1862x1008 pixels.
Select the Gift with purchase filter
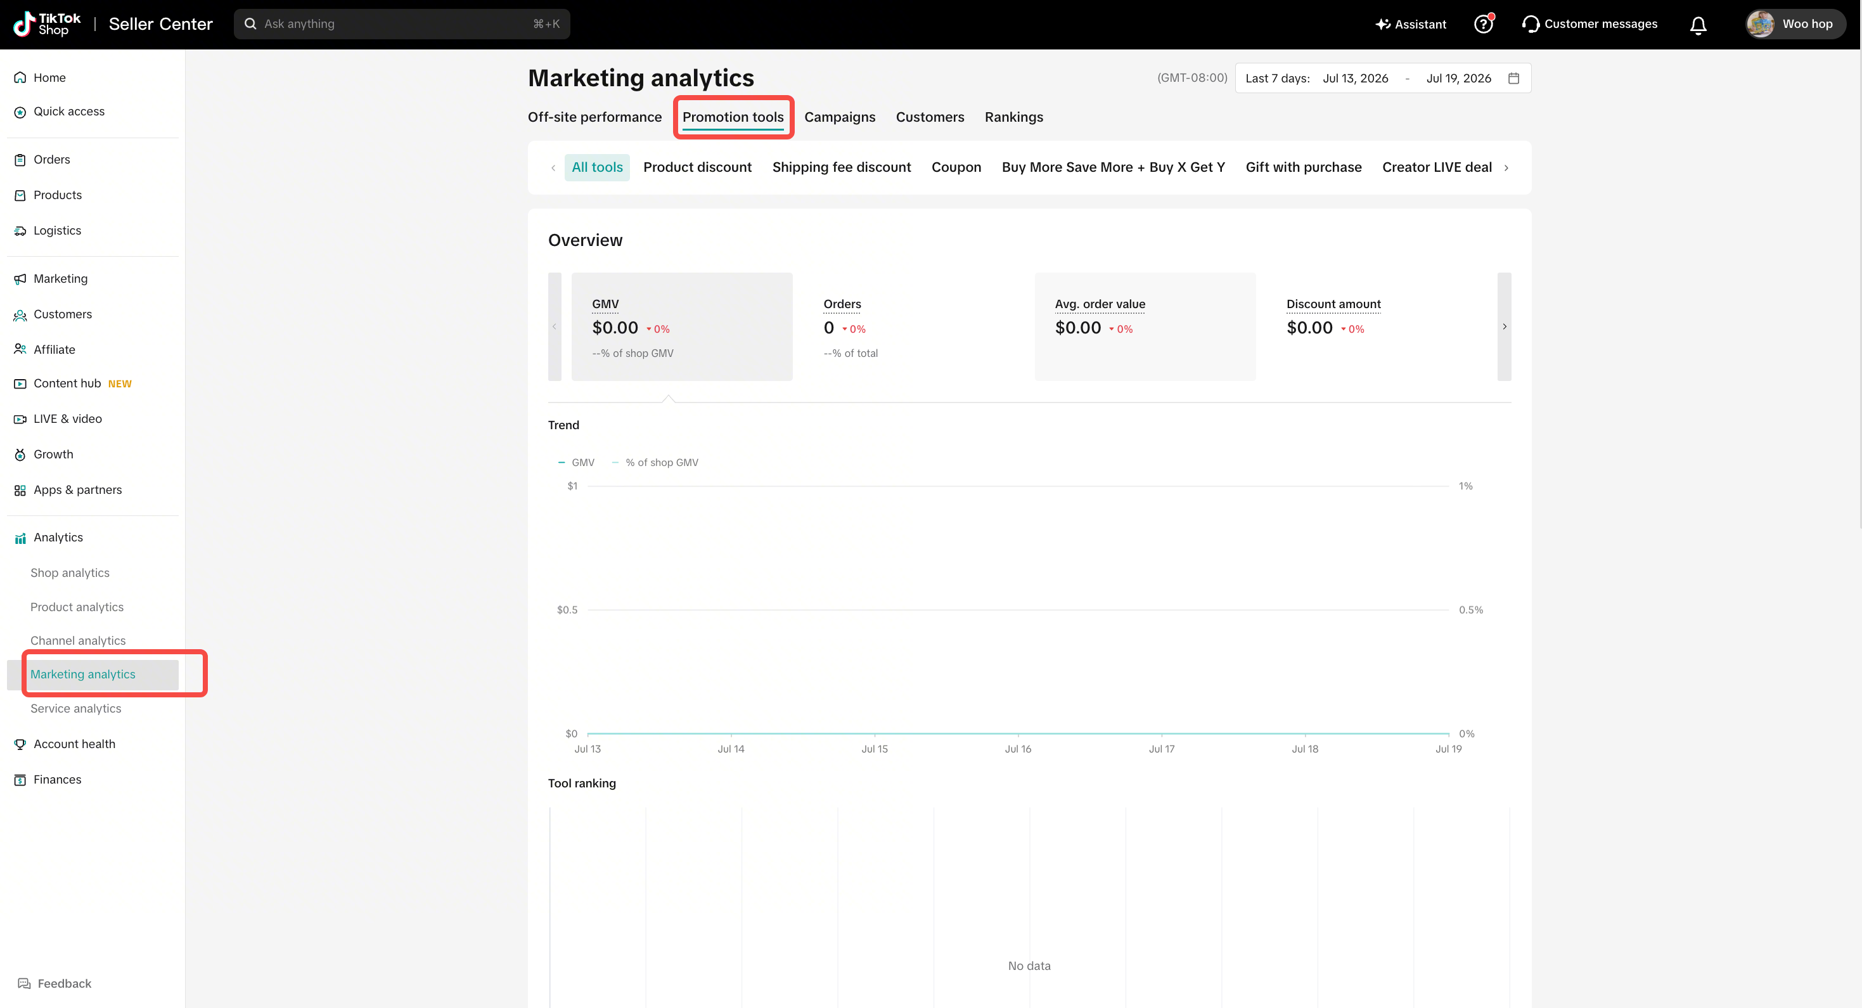click(1303, 167)
